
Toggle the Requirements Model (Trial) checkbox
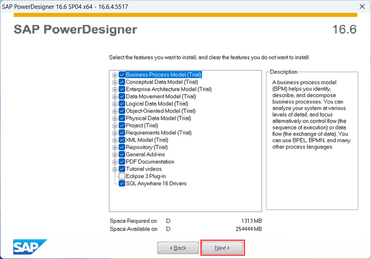pyautogui.click(x=122, y=133)
